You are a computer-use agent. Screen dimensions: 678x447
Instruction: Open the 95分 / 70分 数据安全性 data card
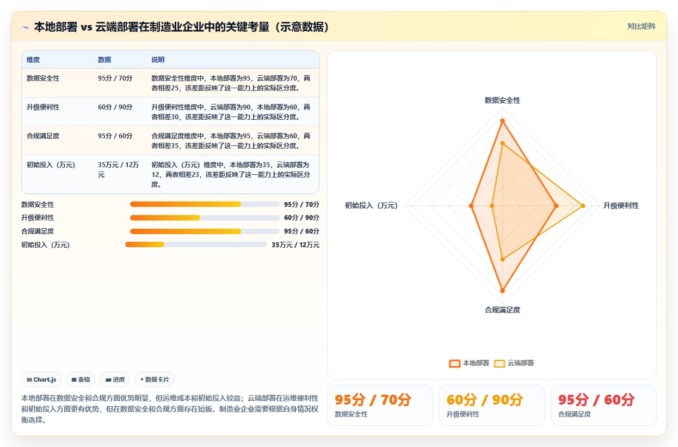click(380, 405)
